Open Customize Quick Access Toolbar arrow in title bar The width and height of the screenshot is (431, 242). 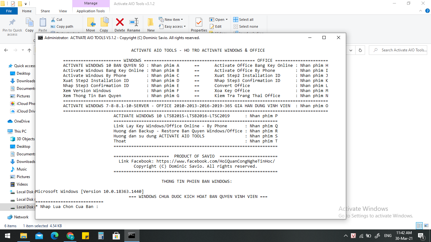click(26, 4)
